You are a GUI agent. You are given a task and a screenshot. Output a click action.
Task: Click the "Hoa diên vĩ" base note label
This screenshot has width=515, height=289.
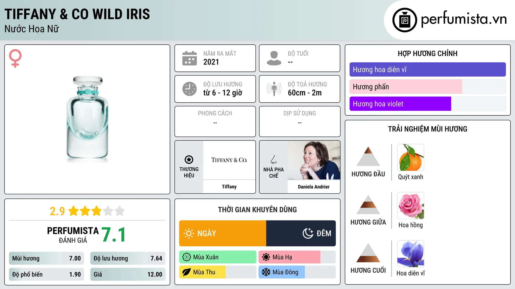point(411,273)
